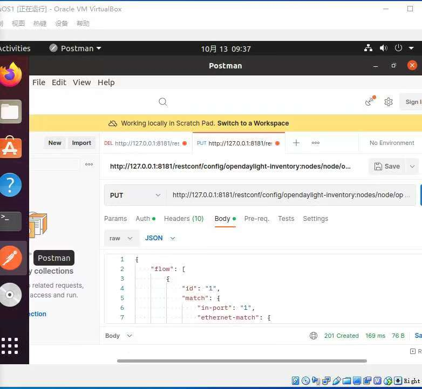
Task: Click the cloud icon in Scratch Pad banner
Action: click(112, 123)
